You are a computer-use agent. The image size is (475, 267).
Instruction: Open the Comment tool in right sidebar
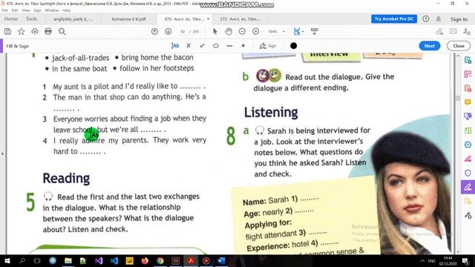click(468, 102)
